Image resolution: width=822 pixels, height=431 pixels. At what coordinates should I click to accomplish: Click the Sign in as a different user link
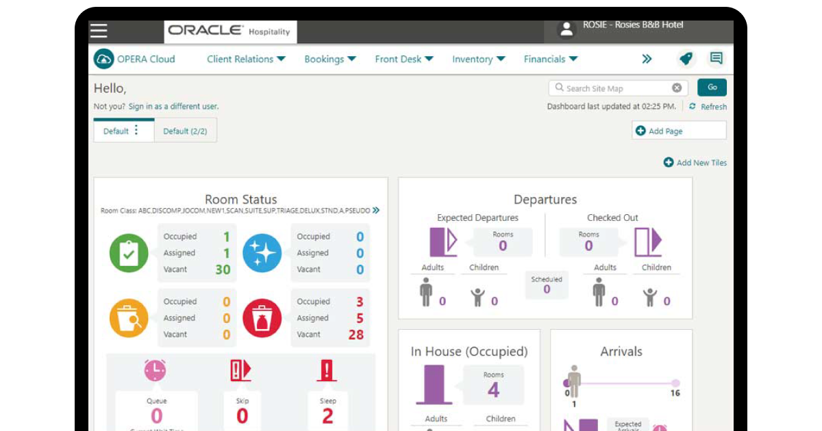(173, 106)
